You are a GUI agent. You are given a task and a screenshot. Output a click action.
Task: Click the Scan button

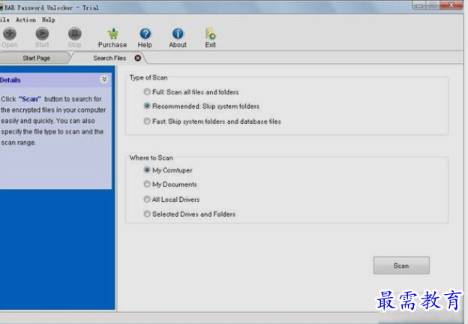tap(401, 265)
